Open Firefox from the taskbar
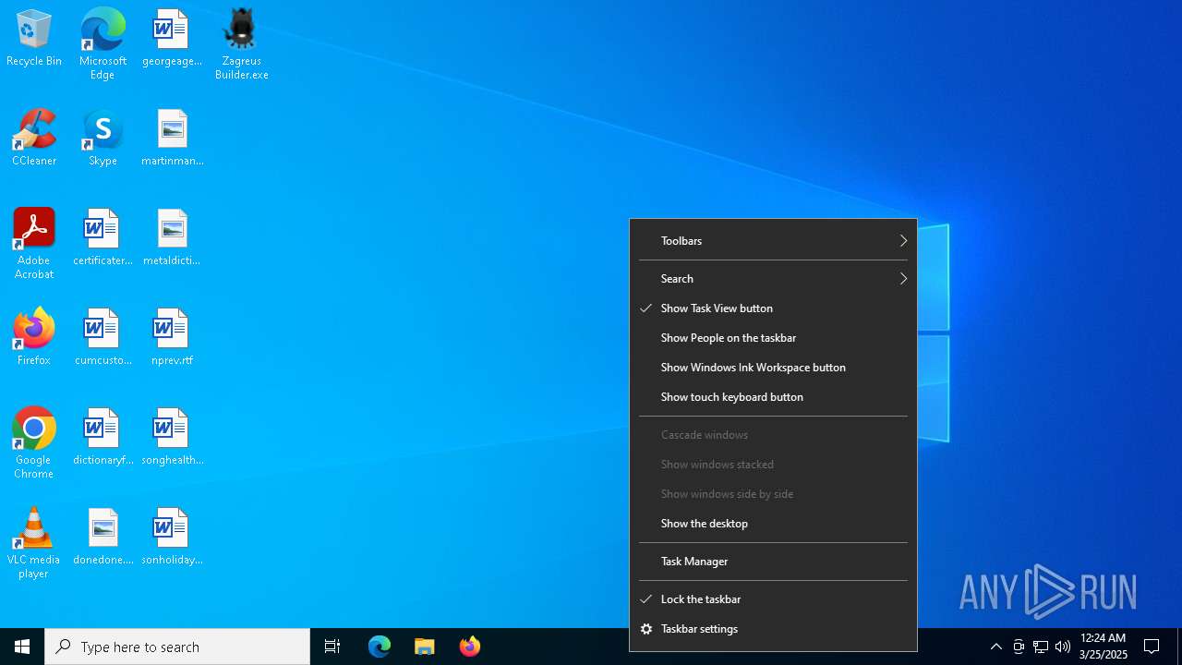This screenshot has height=665, width=1182. [x=470, y=647]
